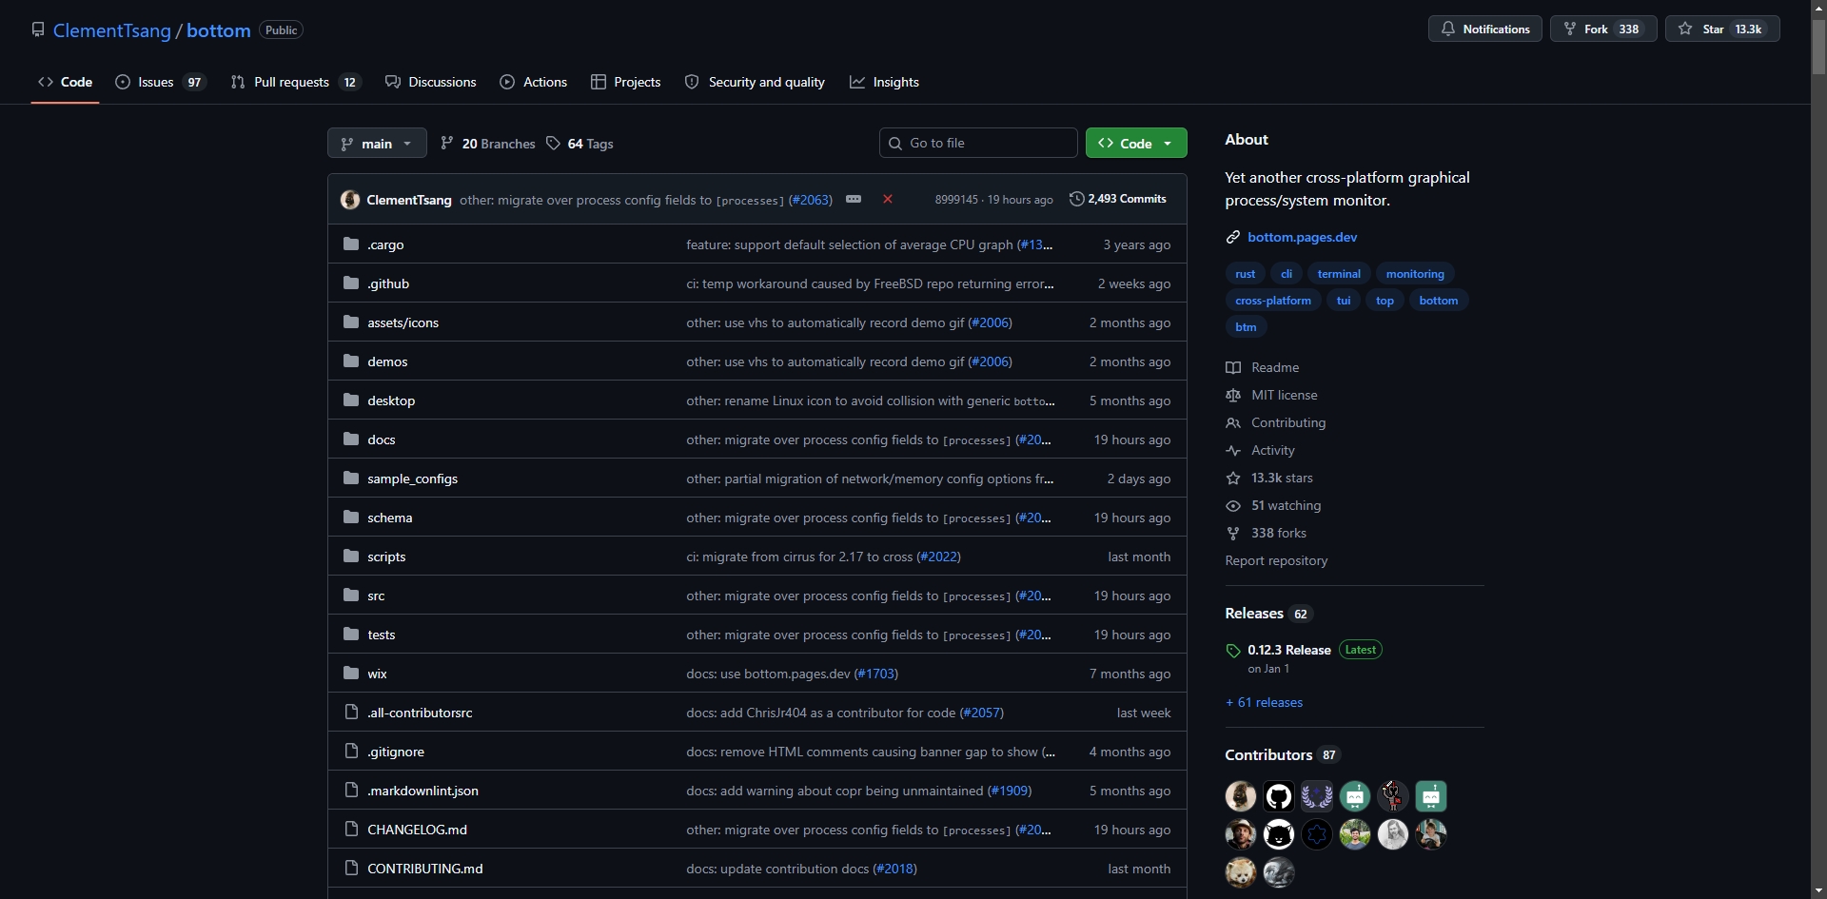Click the Report repository link
The width and height of the screenshot is (1827, 899).
pos(1276,560)
